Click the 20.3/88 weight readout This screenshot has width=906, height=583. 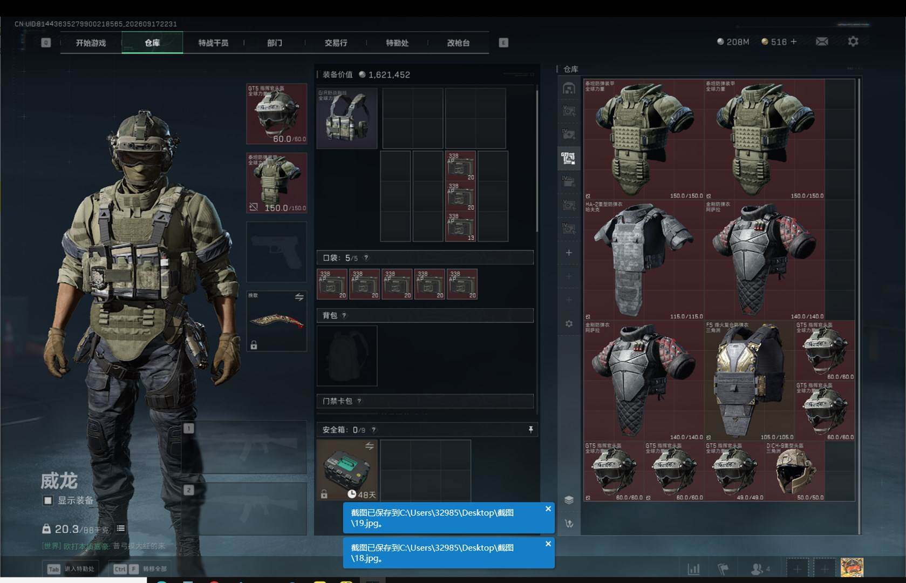[x=76, y=529]
